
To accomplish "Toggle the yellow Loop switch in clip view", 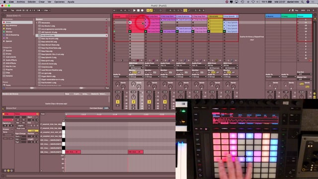I will pos(33,131).
